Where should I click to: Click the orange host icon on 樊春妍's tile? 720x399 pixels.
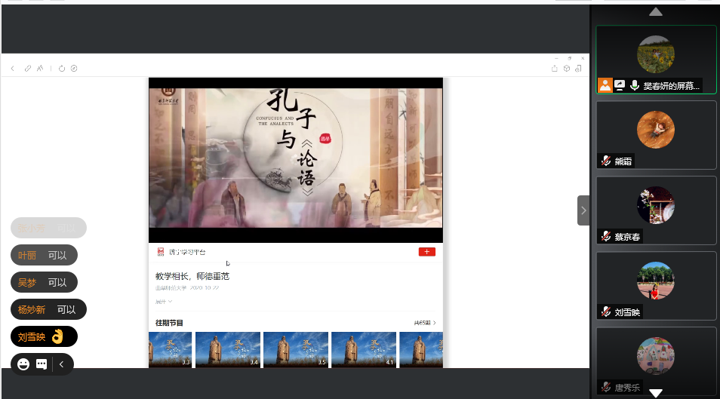(x=605, y=85)
